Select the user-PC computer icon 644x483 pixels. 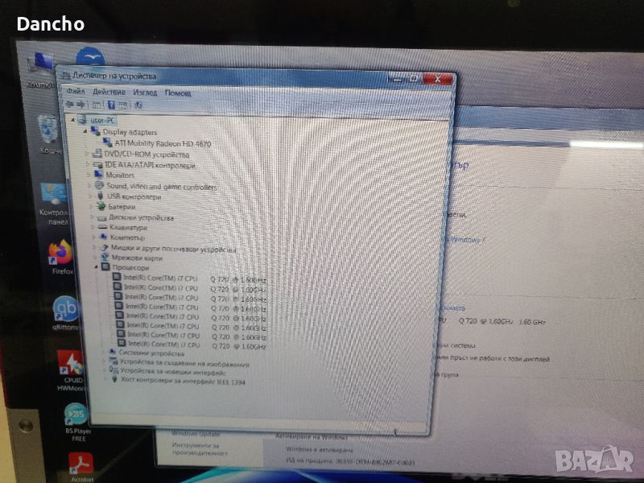click(x=83, y=119)
